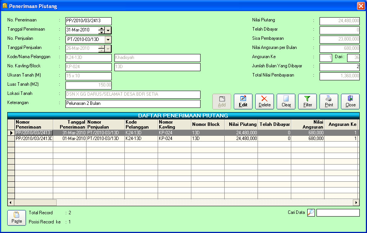Click the Paste clipboard button
This screenshot has height=233, width=367.
click(16, 218)
